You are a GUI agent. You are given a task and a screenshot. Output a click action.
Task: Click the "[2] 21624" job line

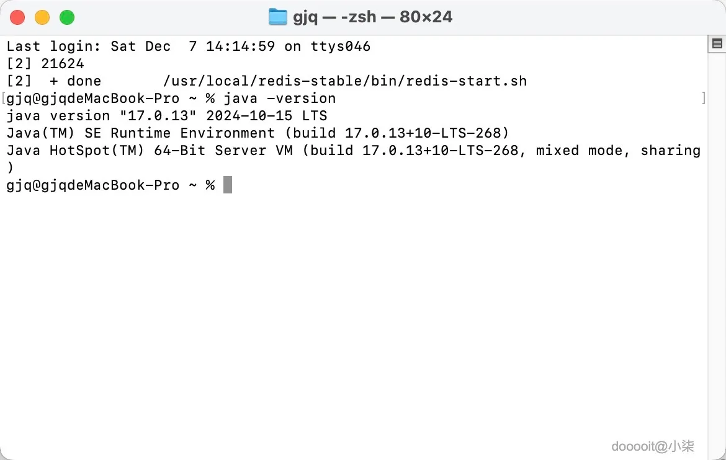click(x=45, y=63)
